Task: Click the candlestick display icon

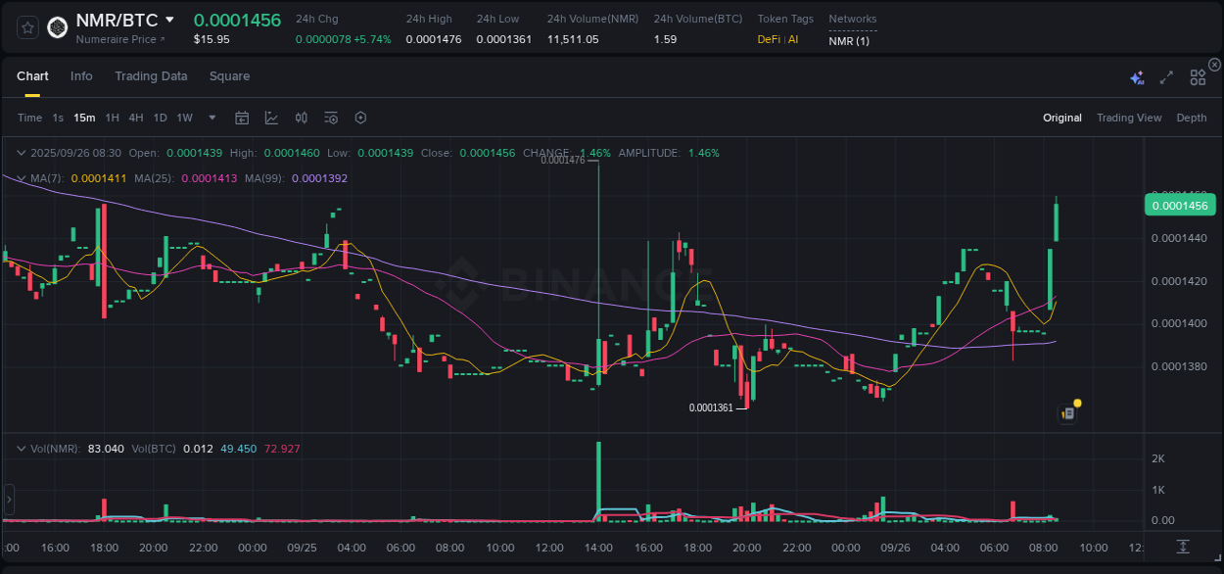Action: (x=302, y=117)
